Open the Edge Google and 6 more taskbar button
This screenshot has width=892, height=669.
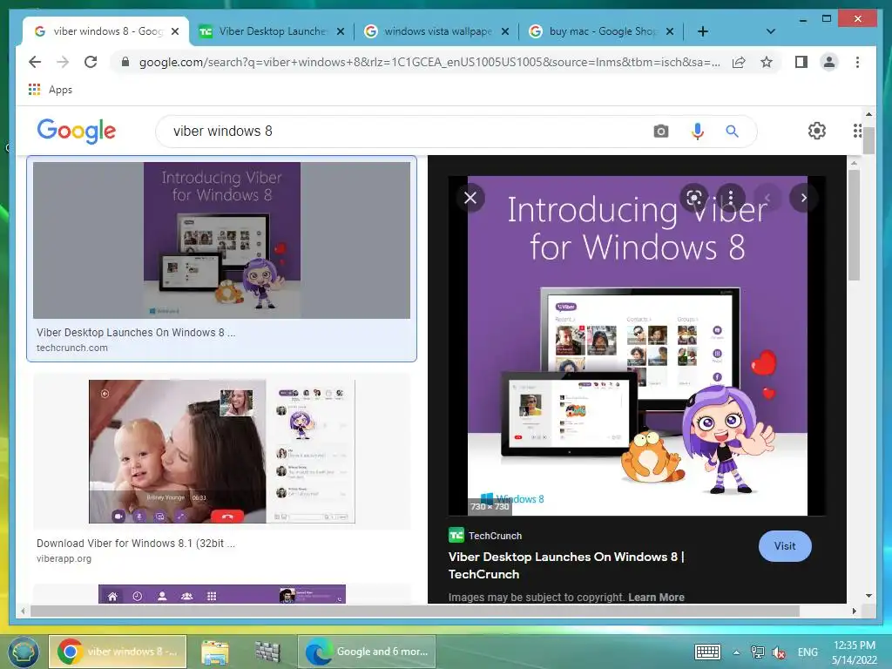click(367, 652)
